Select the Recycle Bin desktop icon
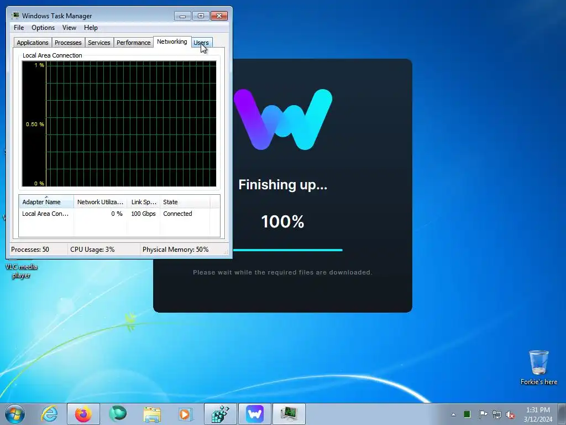566x425 pixels. pyautogui.click(x=538, y=367)
